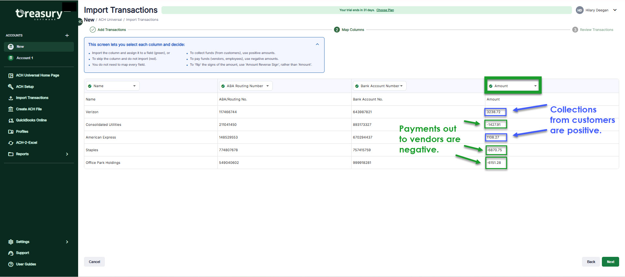This screenshot has height=277, width=625.
Task: Click routing number 117466744
Action: click(228, 112)
